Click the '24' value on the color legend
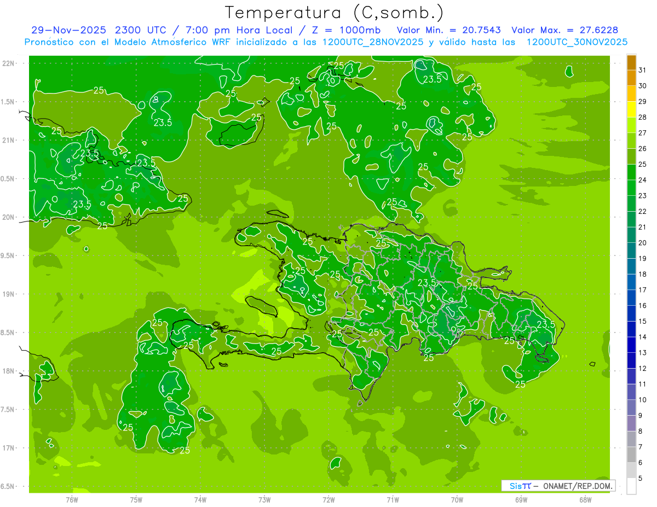The image size is (657, 507). click(x=643, y=180)
